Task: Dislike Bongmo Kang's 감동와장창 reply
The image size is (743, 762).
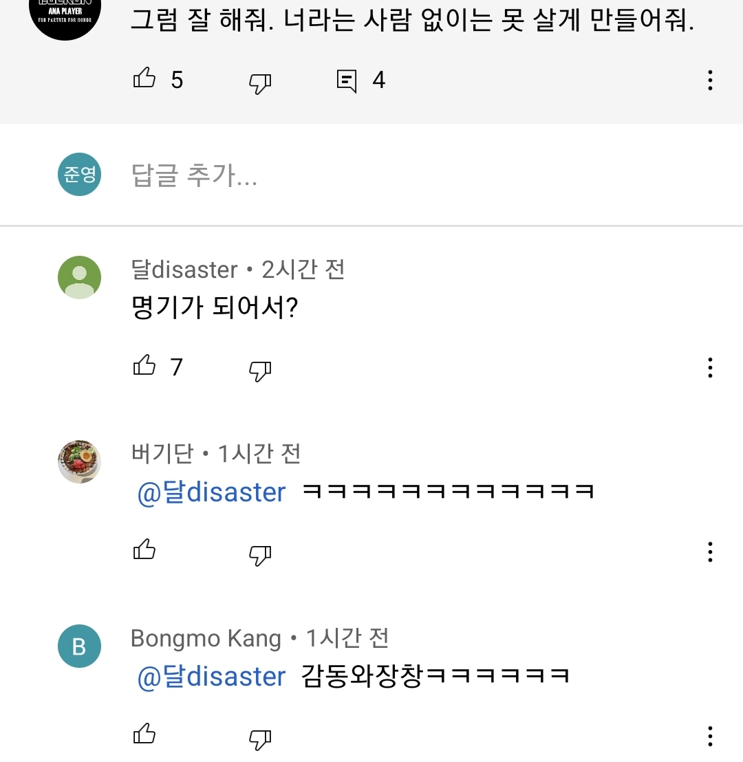Action: [260, 738]
